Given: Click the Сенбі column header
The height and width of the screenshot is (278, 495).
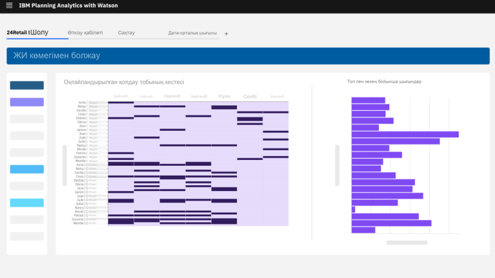Looking at the screenshot, I should pyautogui.click(x=250, y=96).
